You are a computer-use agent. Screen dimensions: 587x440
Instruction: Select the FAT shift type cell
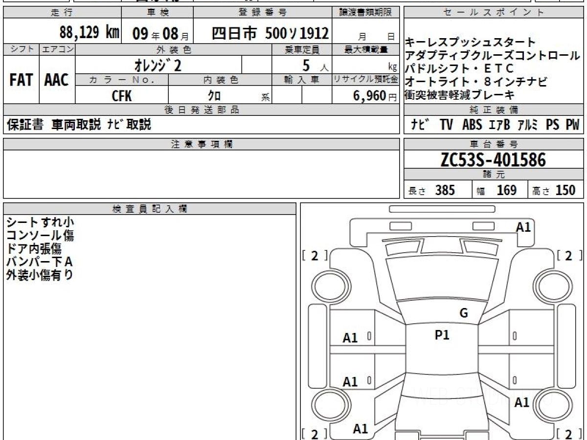point(21,81)
